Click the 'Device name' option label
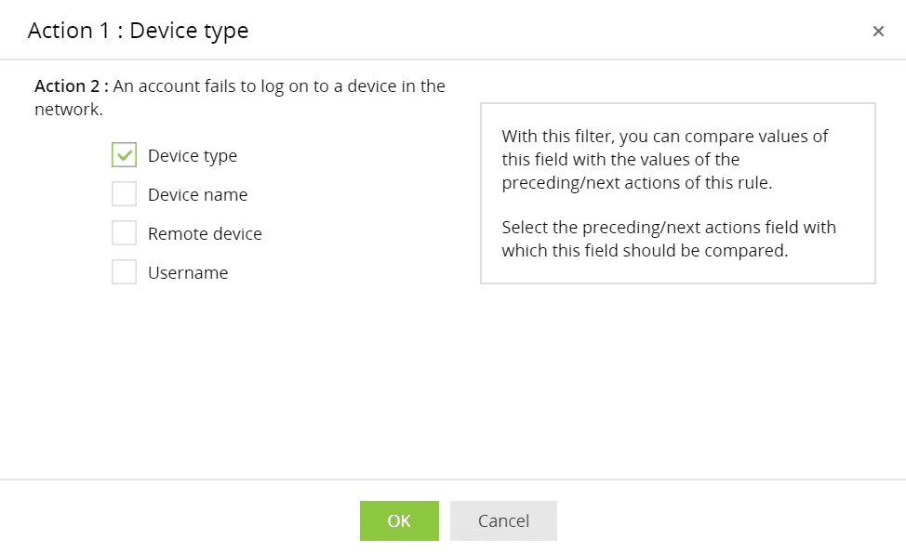 coord(197,194)
